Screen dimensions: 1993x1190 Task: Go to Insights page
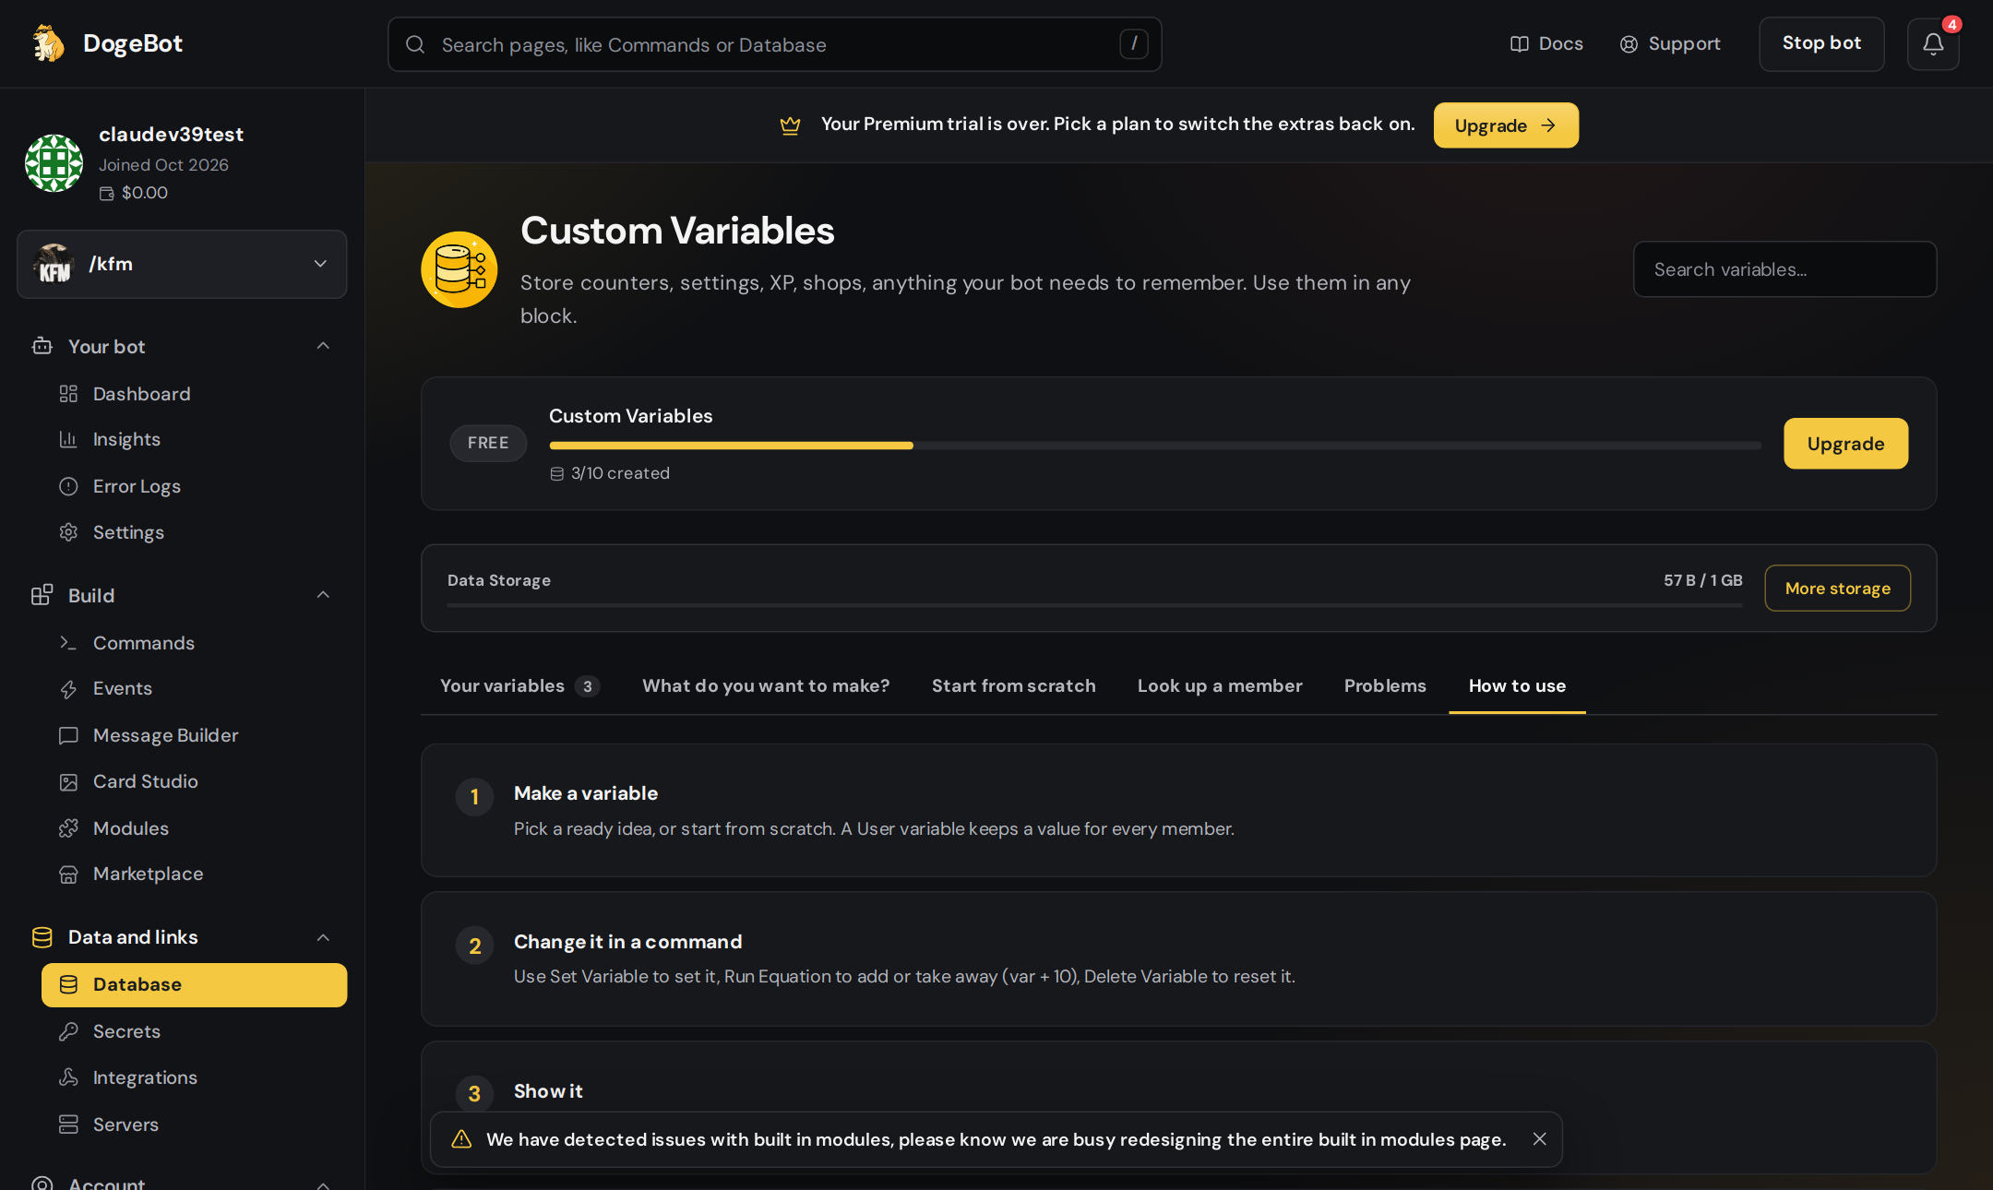(194, 439)
